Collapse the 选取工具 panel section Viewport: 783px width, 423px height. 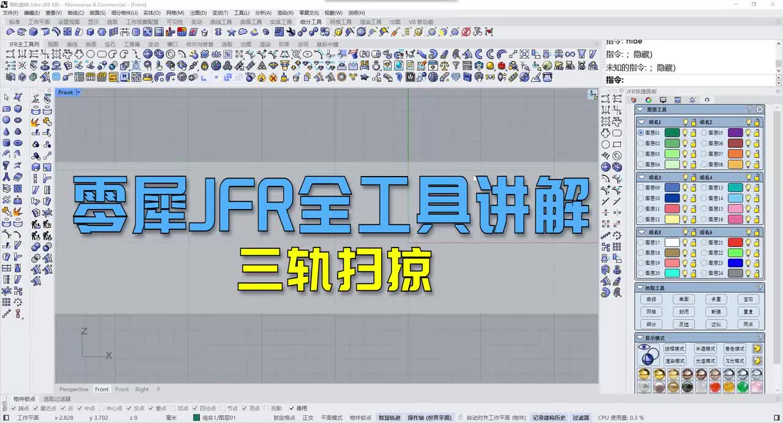click(x=641, y=287)
